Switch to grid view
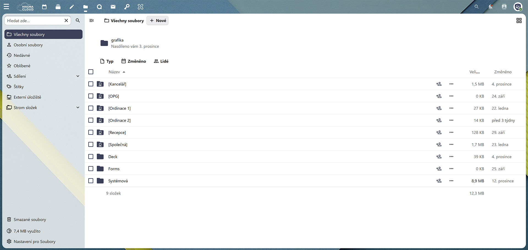528x250 pixels. 519,21
